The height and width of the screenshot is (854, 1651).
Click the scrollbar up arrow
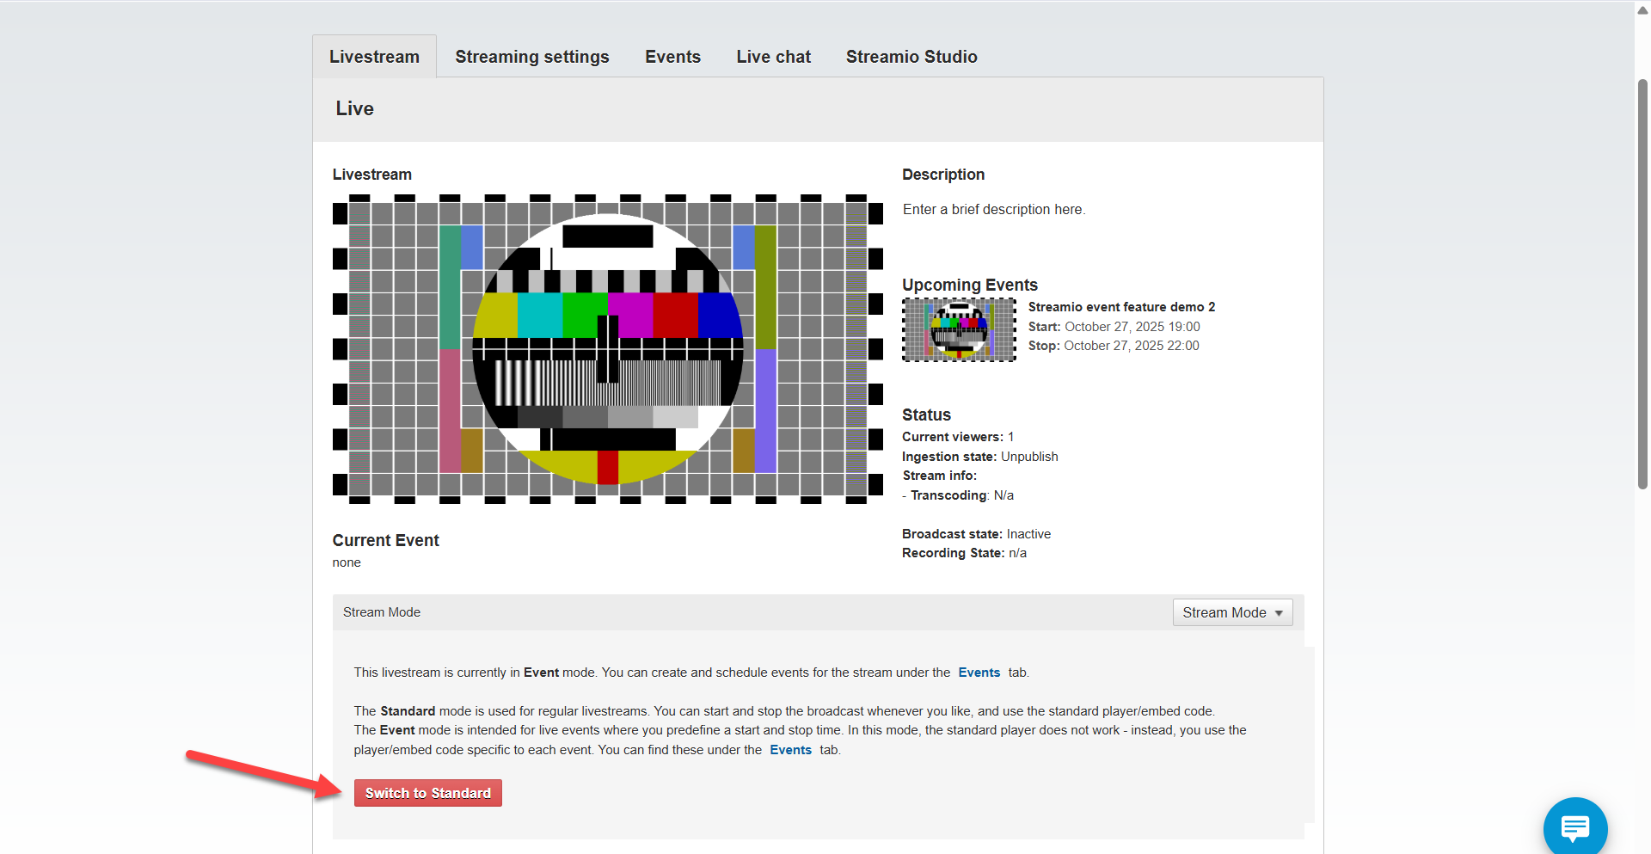click(1642, 10)
